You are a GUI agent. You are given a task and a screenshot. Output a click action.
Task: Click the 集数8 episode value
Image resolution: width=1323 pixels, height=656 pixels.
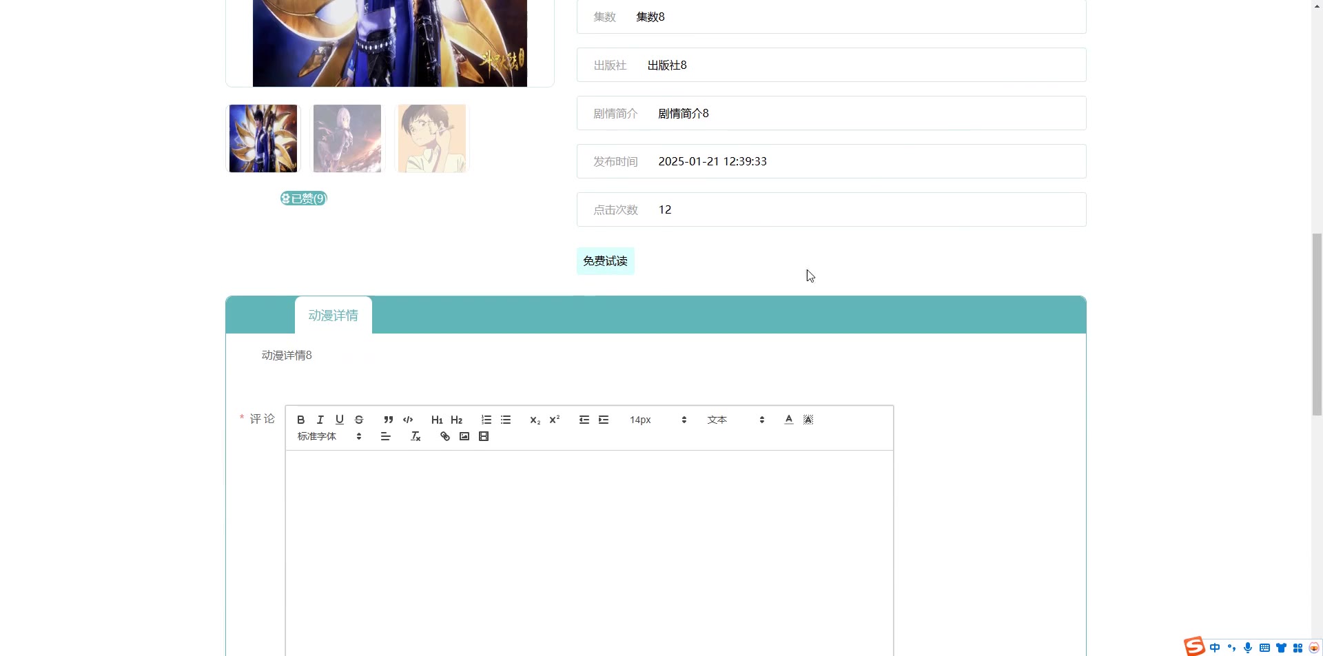click(650, 17)
